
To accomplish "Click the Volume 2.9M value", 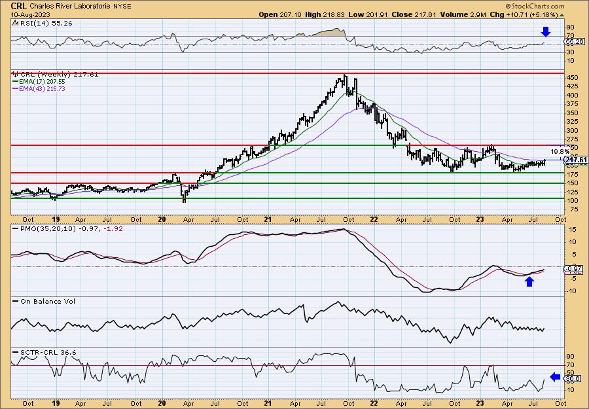I will point(463,14).
